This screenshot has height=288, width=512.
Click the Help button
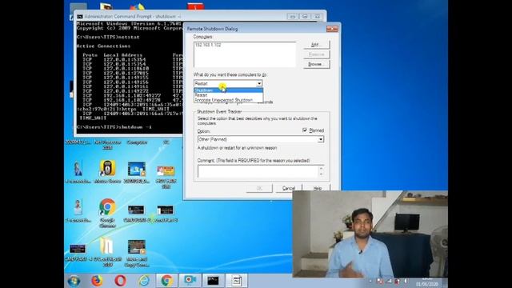tap(318, 189)
